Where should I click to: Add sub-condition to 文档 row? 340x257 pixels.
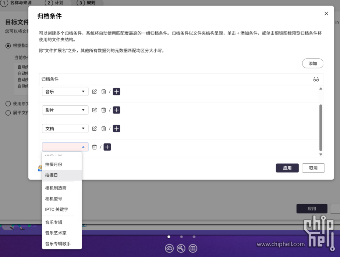(x=116, y=128)
